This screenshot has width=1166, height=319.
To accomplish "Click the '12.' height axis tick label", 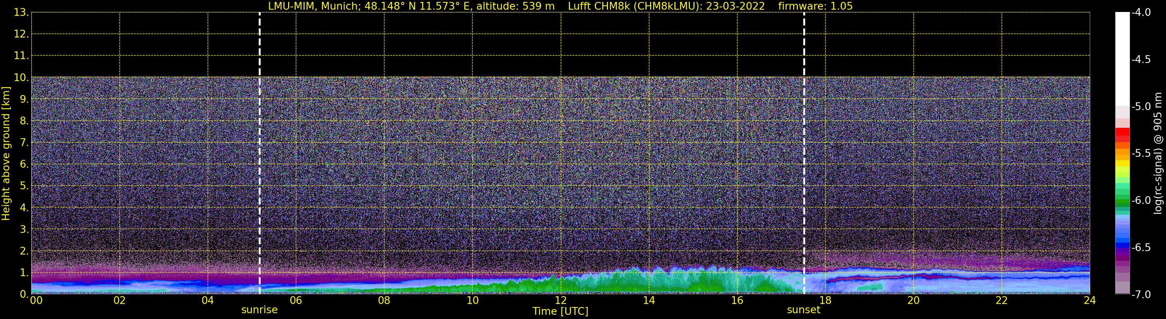I will click(x=21, y=34).
